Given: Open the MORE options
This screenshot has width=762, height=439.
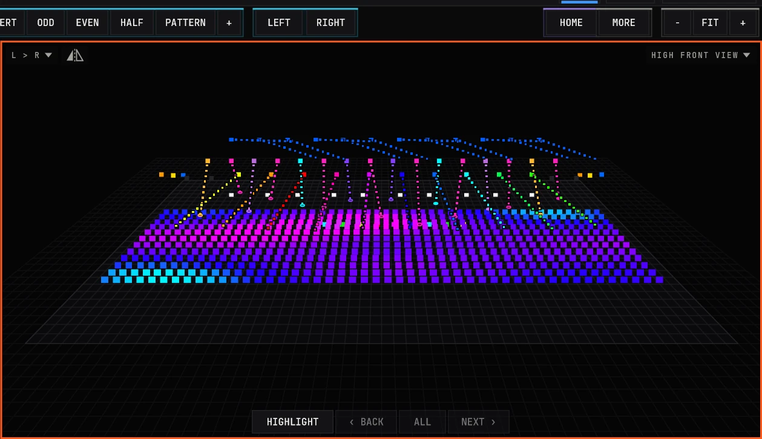Looking at the screenshot, I should (623, 23).
